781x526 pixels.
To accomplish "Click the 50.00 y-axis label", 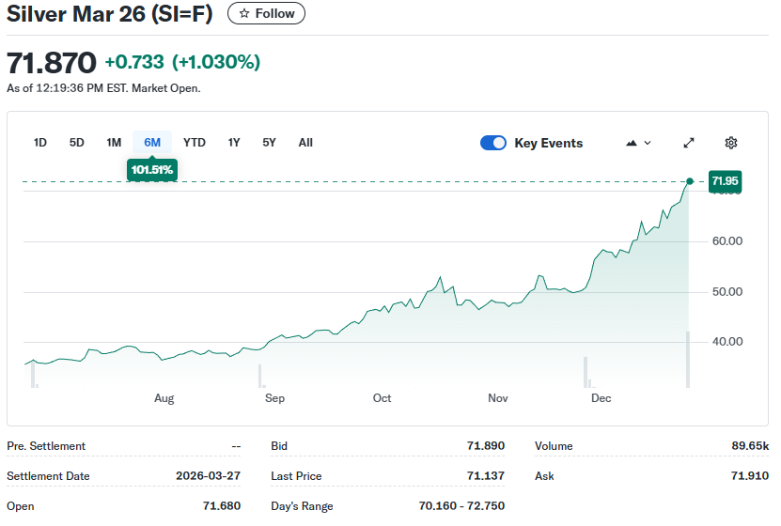I will point(727,291).
